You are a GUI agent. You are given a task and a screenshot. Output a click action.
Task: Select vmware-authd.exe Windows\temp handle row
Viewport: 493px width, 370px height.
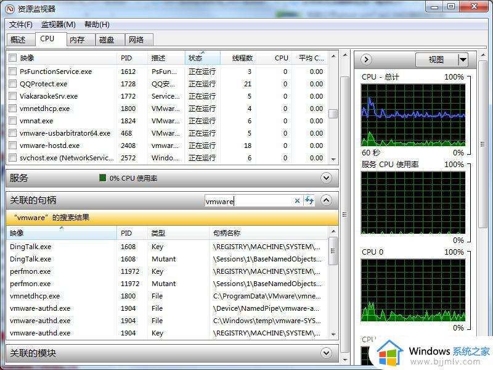coord(167,321)
